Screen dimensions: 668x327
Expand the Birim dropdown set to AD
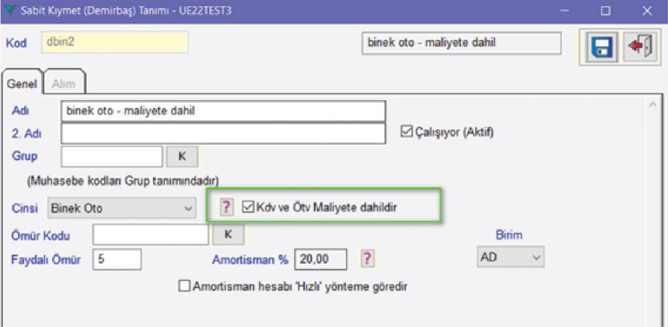(x=510, y=257)
